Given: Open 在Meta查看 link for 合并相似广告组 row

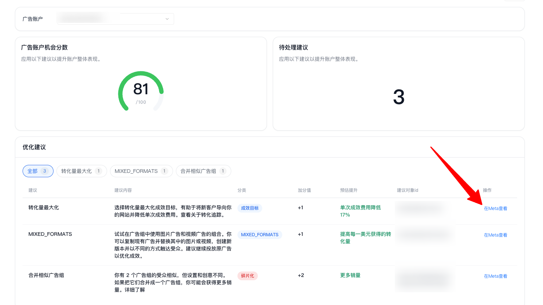Looking at the screenshot, I should (495, 276).
